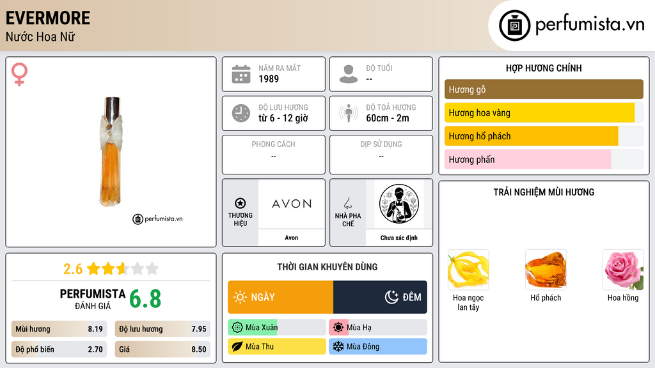Screen dimensions: 655x368
Task: Click the Hương hoa vàng accord bar
Action: point(544,112)
